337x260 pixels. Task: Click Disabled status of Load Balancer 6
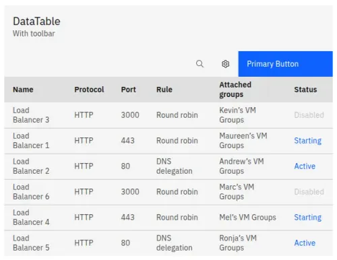(309, 192)
